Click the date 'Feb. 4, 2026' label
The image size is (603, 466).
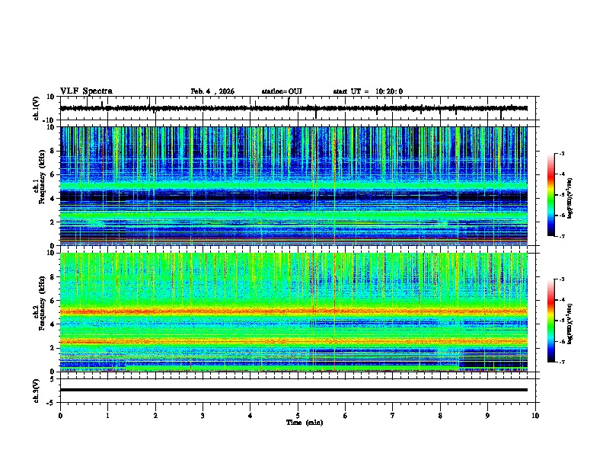pyautogui.click(x=212, y=91)
